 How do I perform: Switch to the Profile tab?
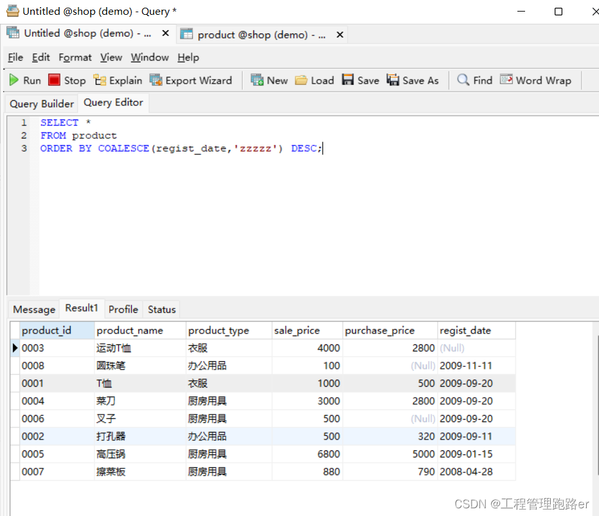[123, 309]
